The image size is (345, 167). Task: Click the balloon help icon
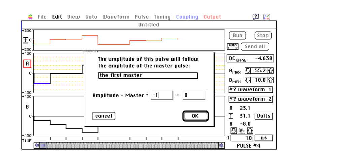coord(256,17)
